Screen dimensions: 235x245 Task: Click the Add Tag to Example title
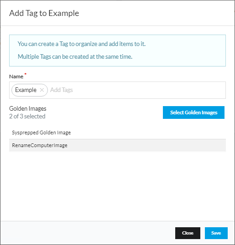(44, 13)
